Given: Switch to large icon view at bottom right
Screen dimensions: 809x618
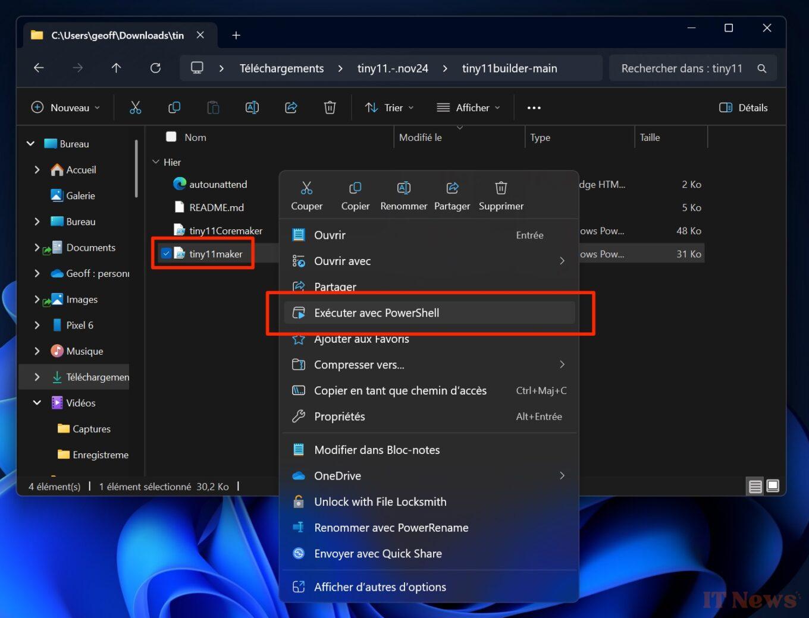Looking at the screenshot, I should coord(772,485).
